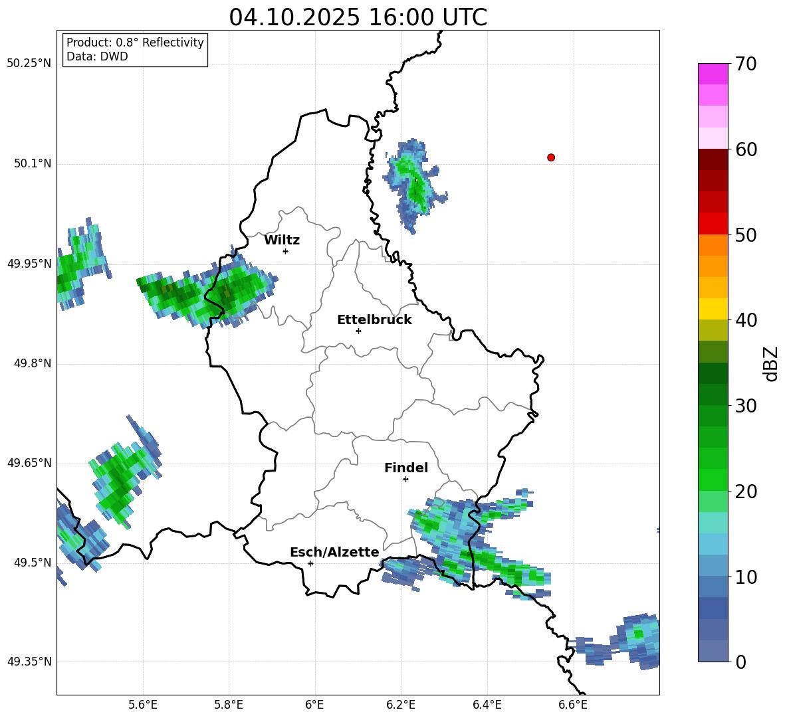The image size is (787, 718).
Task: Click the 70 colorbar tick label
Action: click(746, 64)
